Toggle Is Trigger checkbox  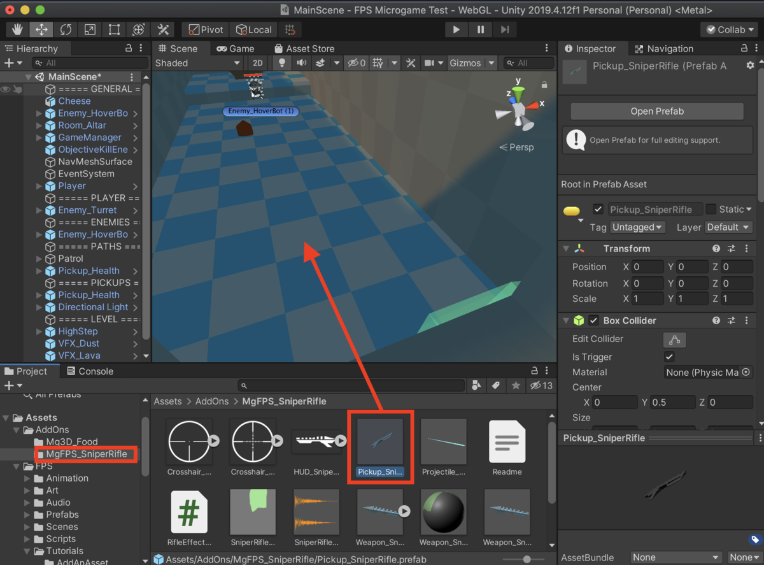point(668,357)
